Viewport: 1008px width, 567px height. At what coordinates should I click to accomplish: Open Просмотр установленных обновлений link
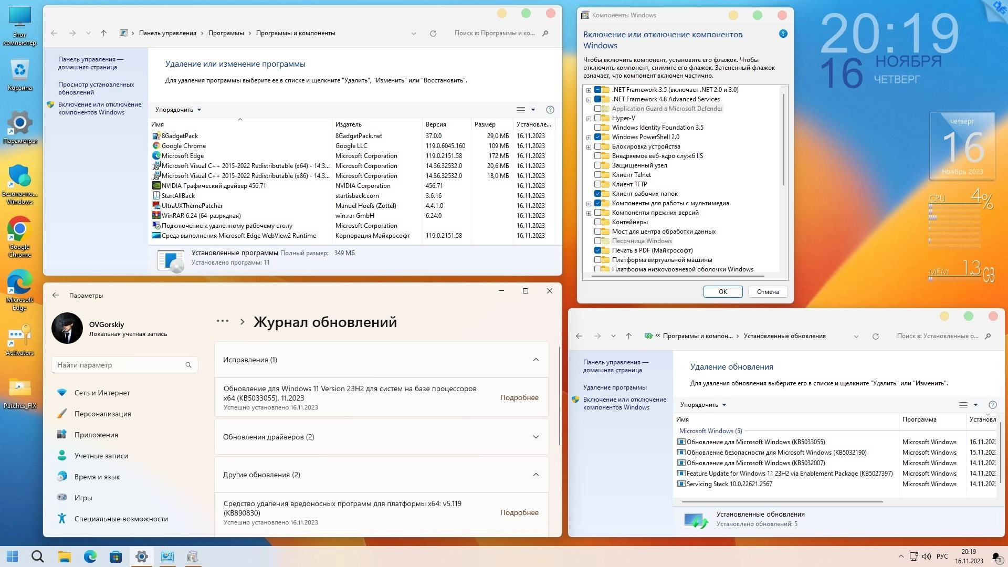click(x=96, y=88)
